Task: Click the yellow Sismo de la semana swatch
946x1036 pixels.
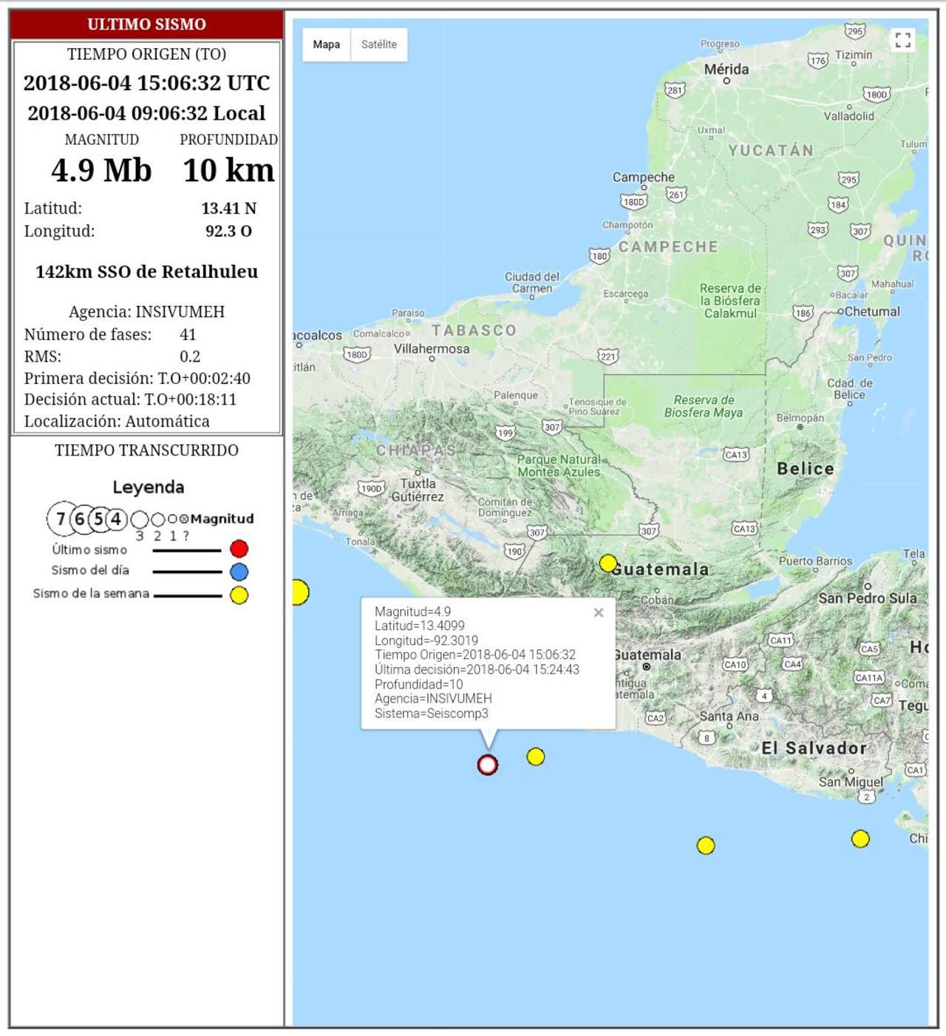Action: [239, 595]
